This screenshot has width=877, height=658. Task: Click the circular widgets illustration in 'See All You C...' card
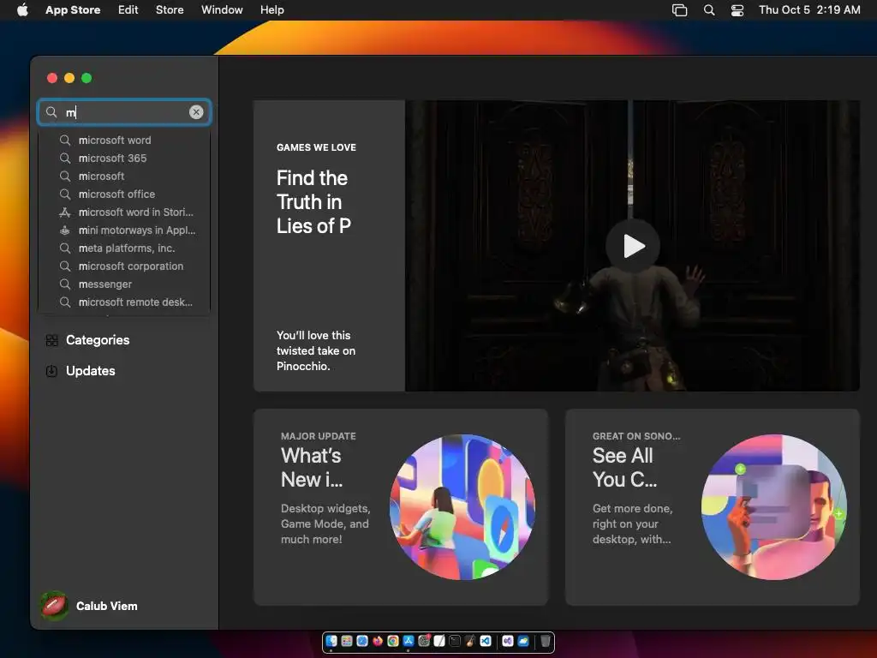click(x=774, y=507)
